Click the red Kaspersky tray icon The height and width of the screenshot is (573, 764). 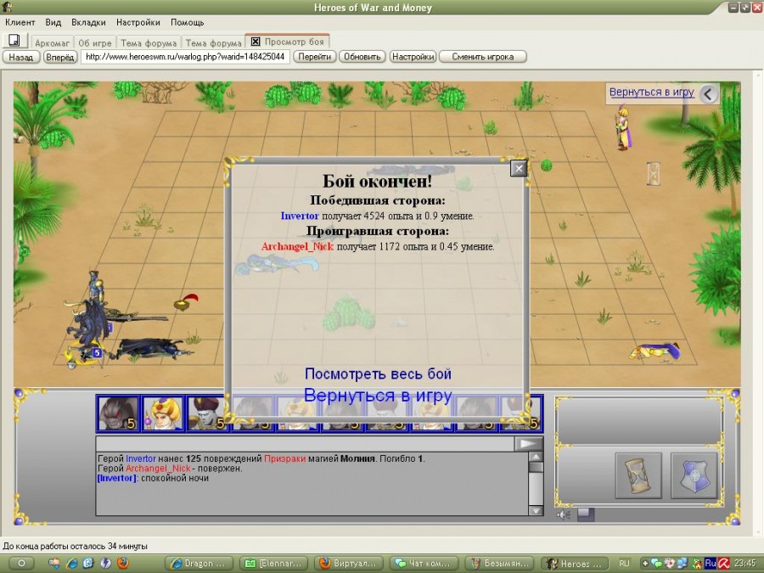click(723, 564)
